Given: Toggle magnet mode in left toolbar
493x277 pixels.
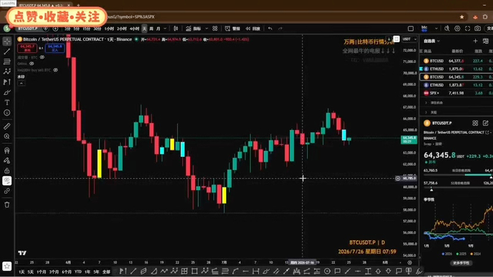Looking at the screenshot, I should tap(7, 150).
